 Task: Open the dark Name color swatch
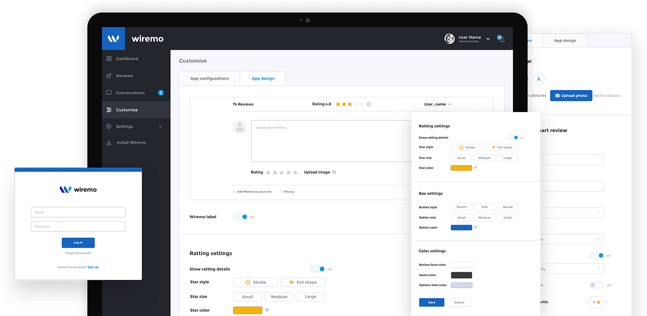(x=461, y=275)
